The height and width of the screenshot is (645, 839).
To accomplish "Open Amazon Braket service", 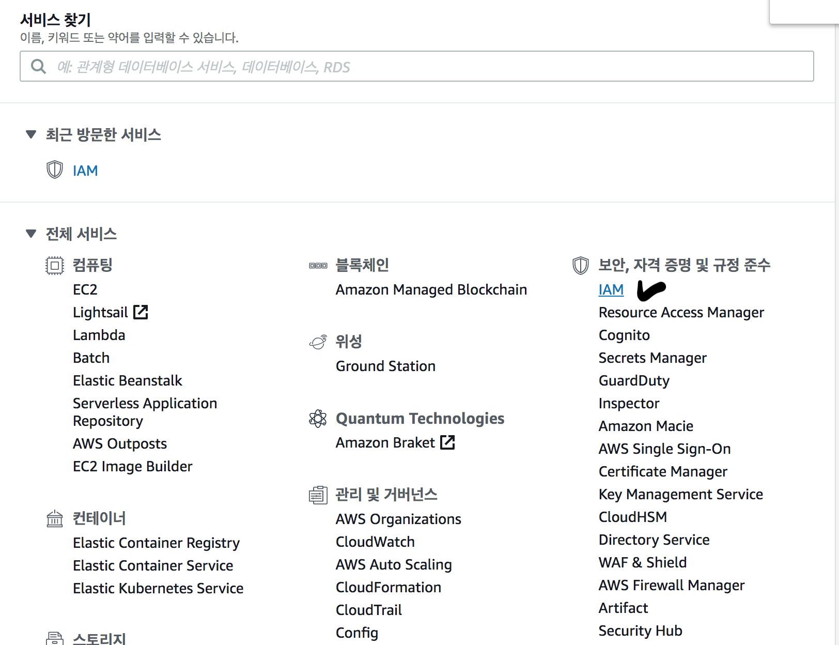I will pyautogui.click(x=385, y=443).
